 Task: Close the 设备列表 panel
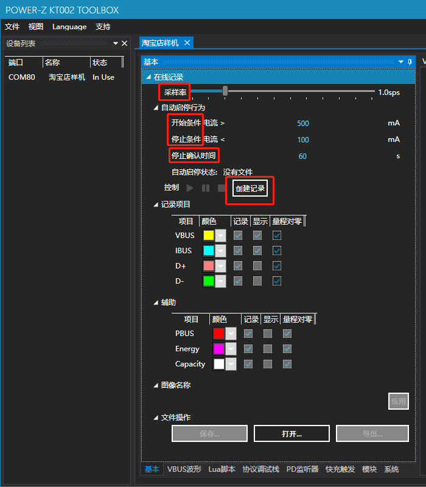point(125,43)
